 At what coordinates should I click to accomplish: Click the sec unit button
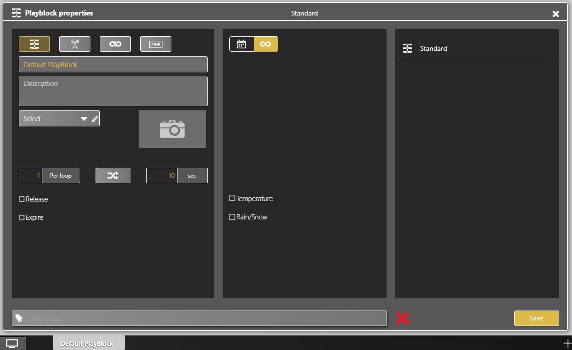pyautogui.click(x=192, y=175)
